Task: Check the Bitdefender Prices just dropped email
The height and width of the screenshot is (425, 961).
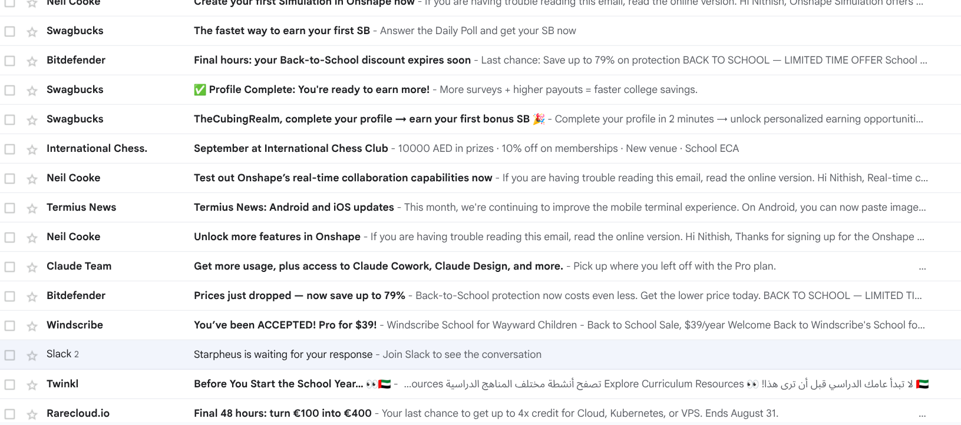Action: [x=10, y=296]
